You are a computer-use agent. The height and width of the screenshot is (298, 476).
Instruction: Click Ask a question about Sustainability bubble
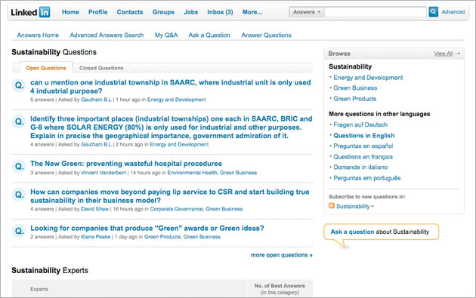(381, 232)
